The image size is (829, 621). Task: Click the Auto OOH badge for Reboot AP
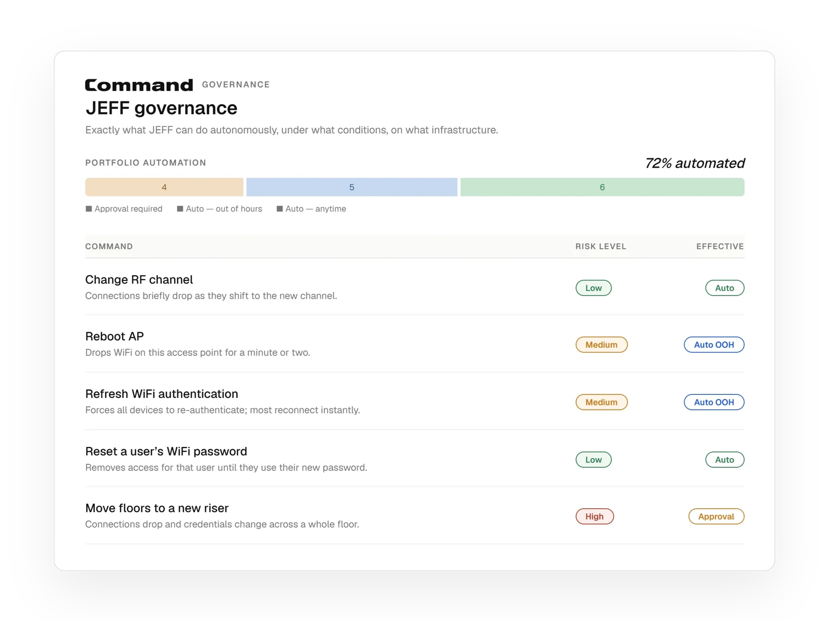(714, 345)
